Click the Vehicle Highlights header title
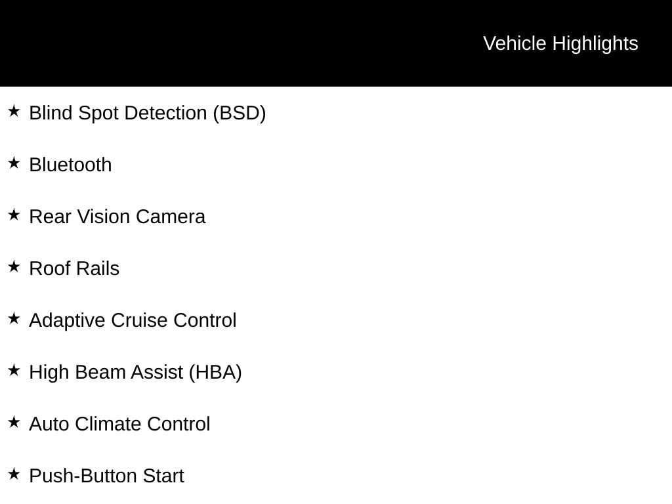This screenshot has height=504, width=672. 560,43
